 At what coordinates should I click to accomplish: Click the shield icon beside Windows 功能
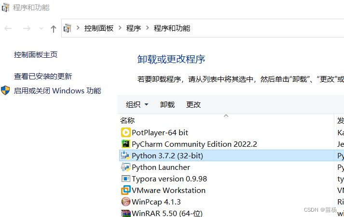(x=5, y=90)
